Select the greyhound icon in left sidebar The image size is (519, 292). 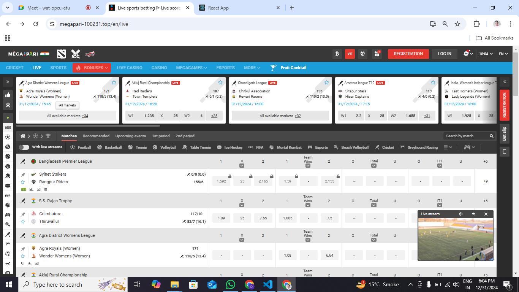[8, 244]
